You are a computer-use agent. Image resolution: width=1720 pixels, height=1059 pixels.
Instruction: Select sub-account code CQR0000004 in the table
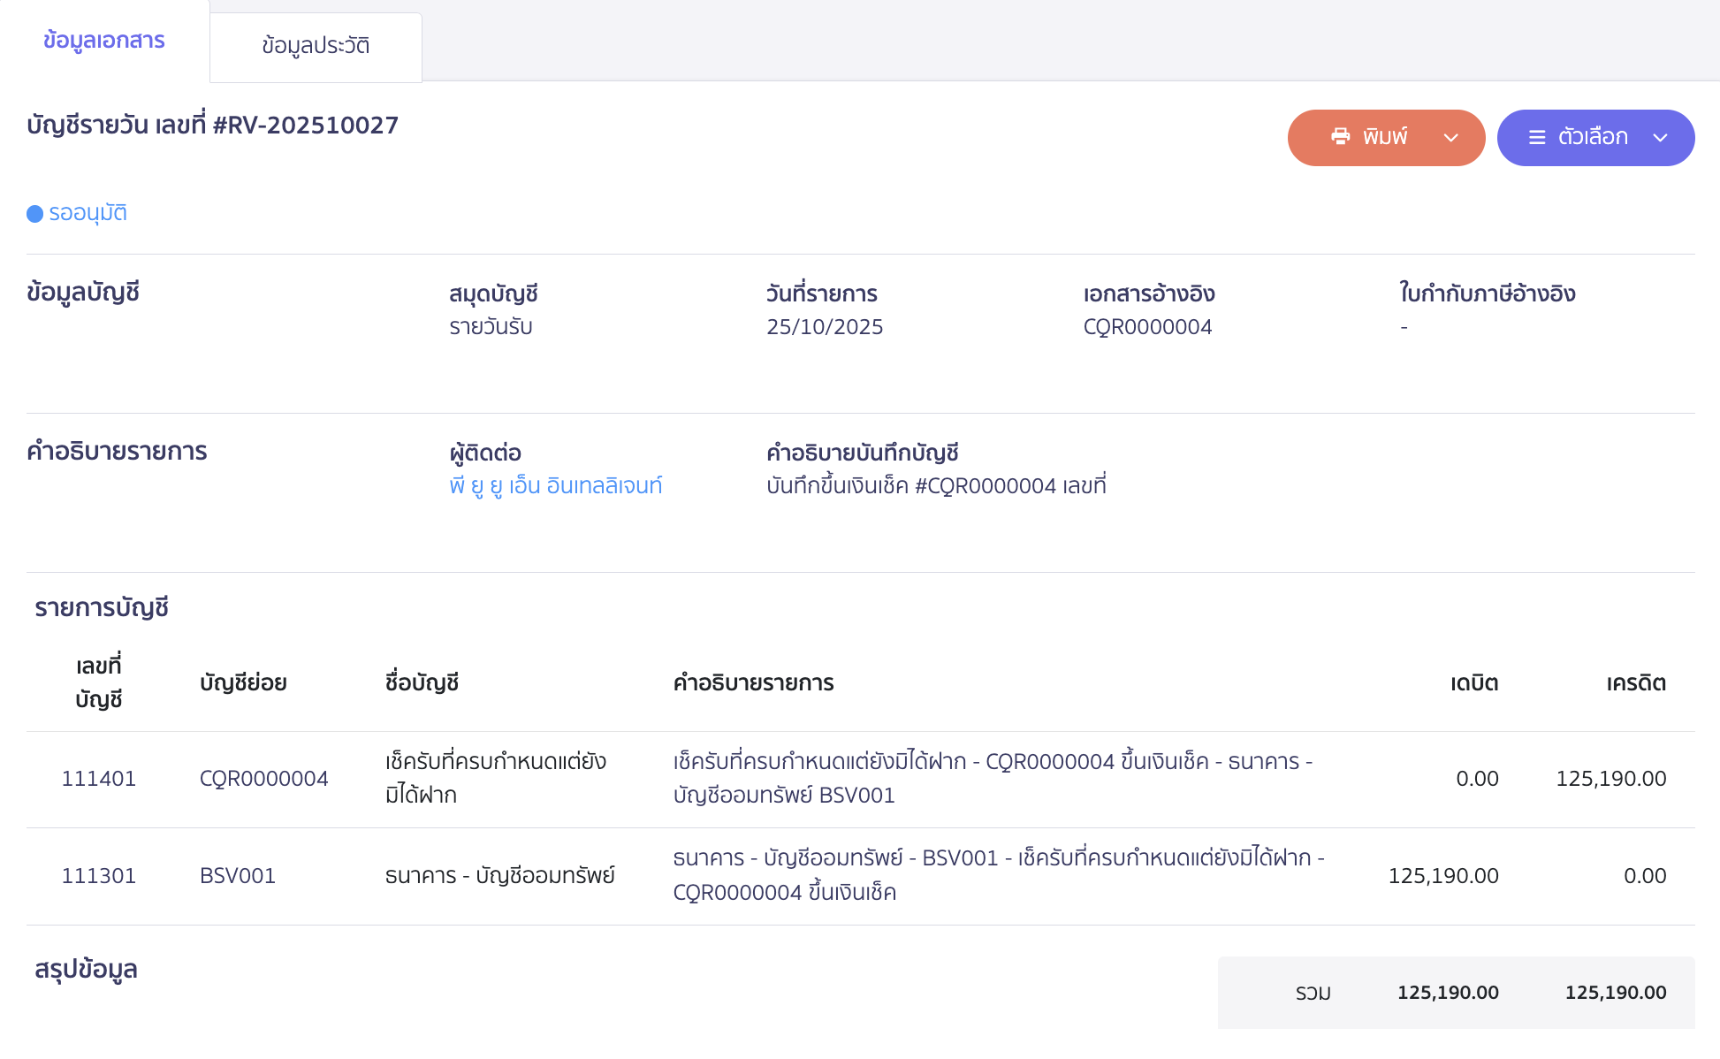(x=263, y=778)
